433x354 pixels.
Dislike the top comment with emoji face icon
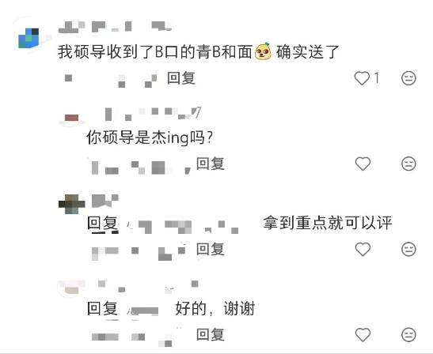(408, 78)
